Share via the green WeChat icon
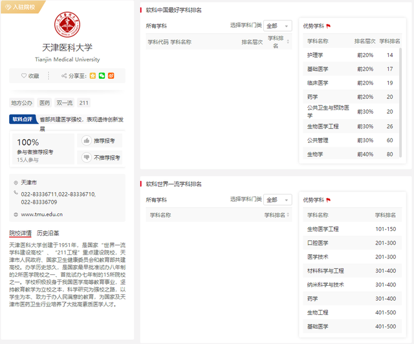 tap(102, 76)
